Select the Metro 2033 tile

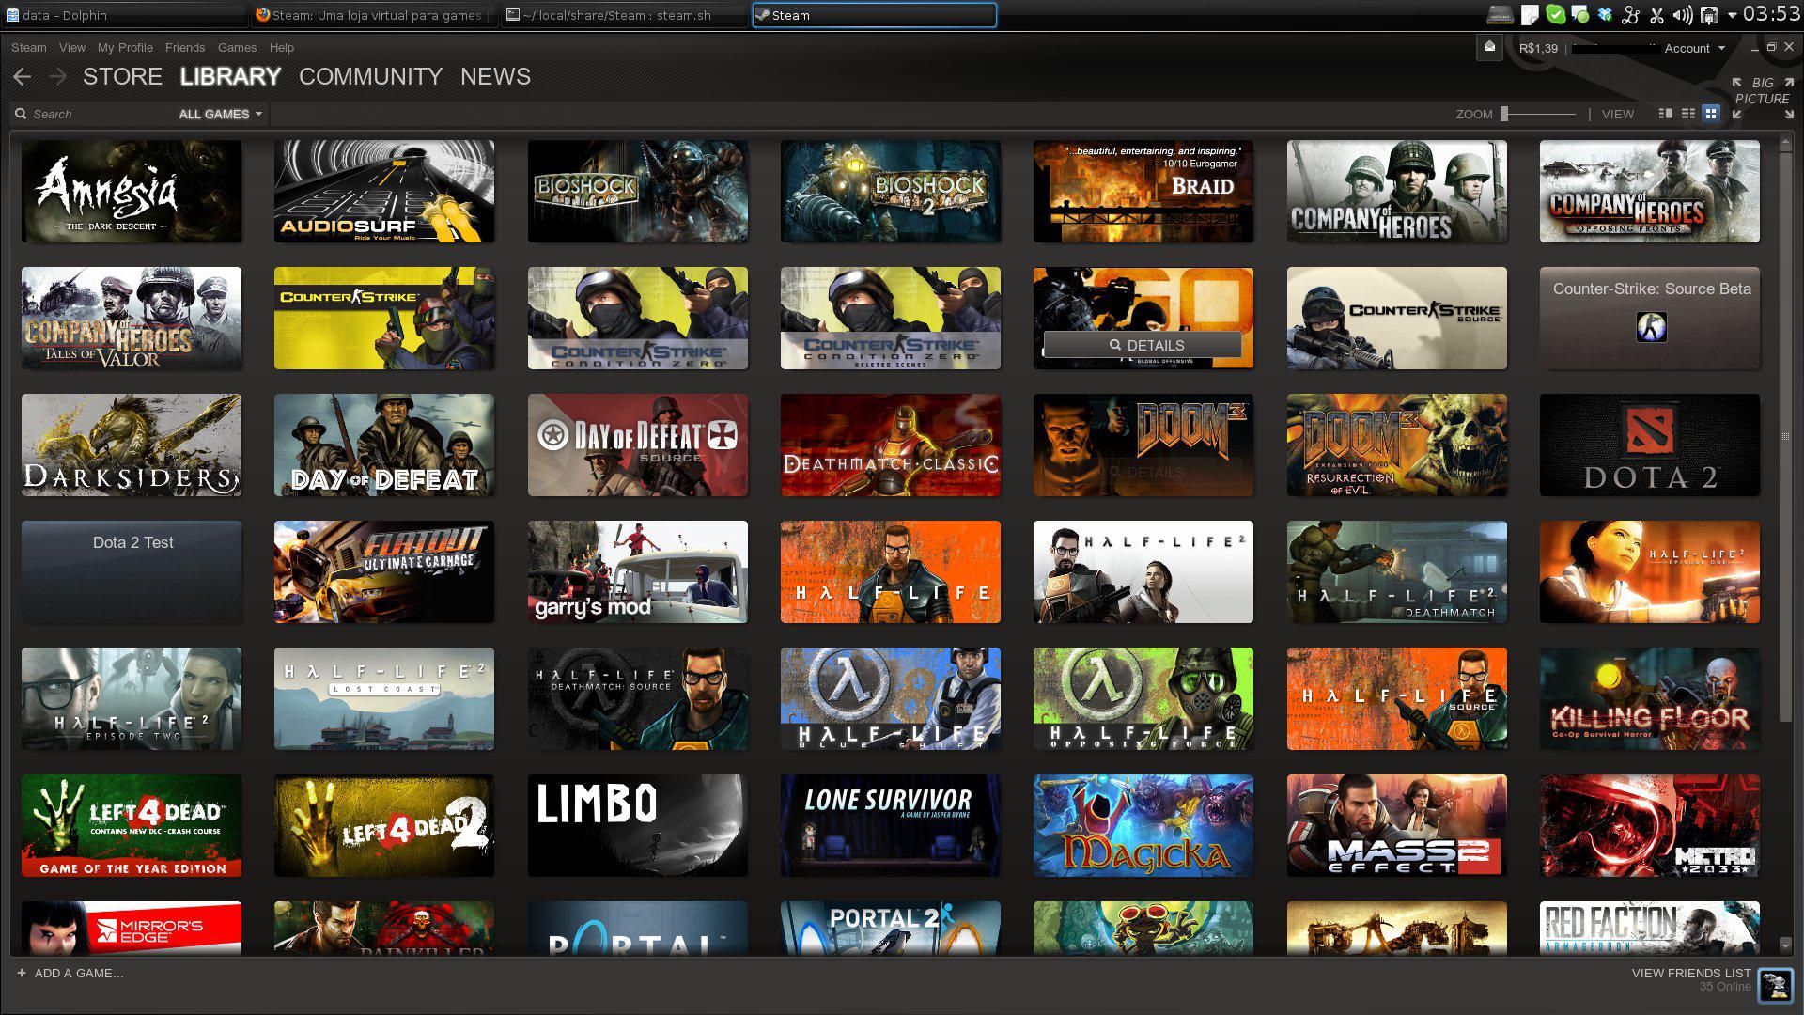click(x=1650, y=825)
